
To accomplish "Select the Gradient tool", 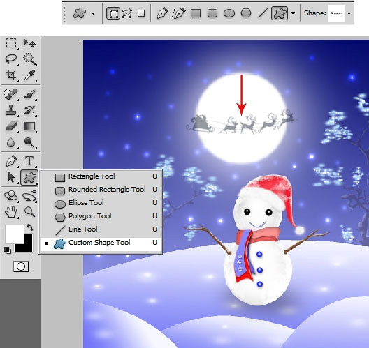I will 29,126.
